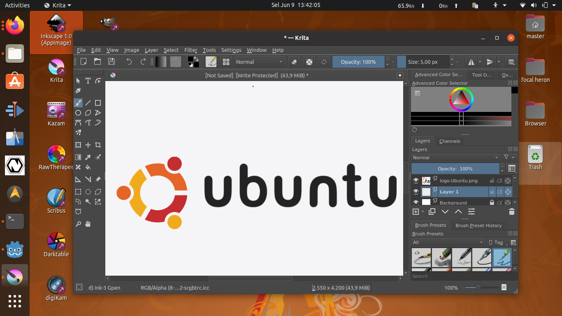This screenshot has height=316, width=562.
Task: Activate the Fill bucket tool
Action: point(88,167)
